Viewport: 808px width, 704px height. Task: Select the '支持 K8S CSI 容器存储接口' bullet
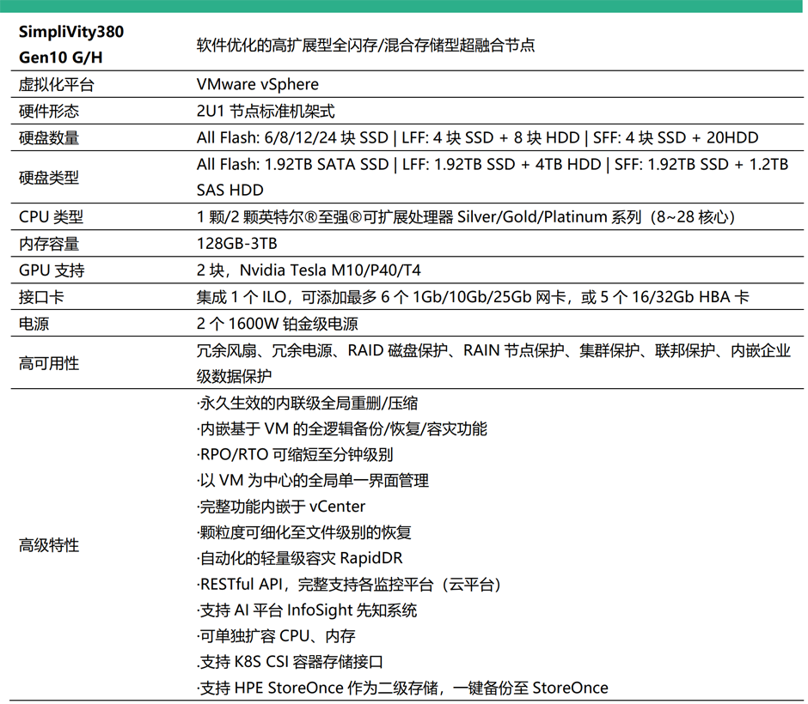pyautogui.click(x=290, y=662)
